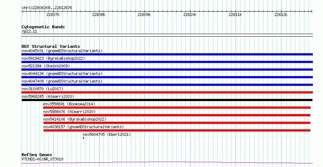
Task: Click the chrX:22606308..22612676 coordinates text
Action: (47, 8)
